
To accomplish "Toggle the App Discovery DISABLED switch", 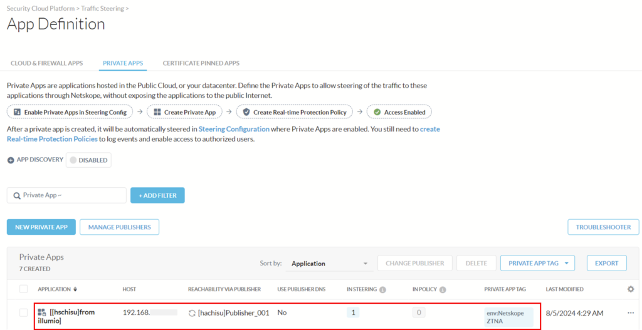I will (88, 160).
